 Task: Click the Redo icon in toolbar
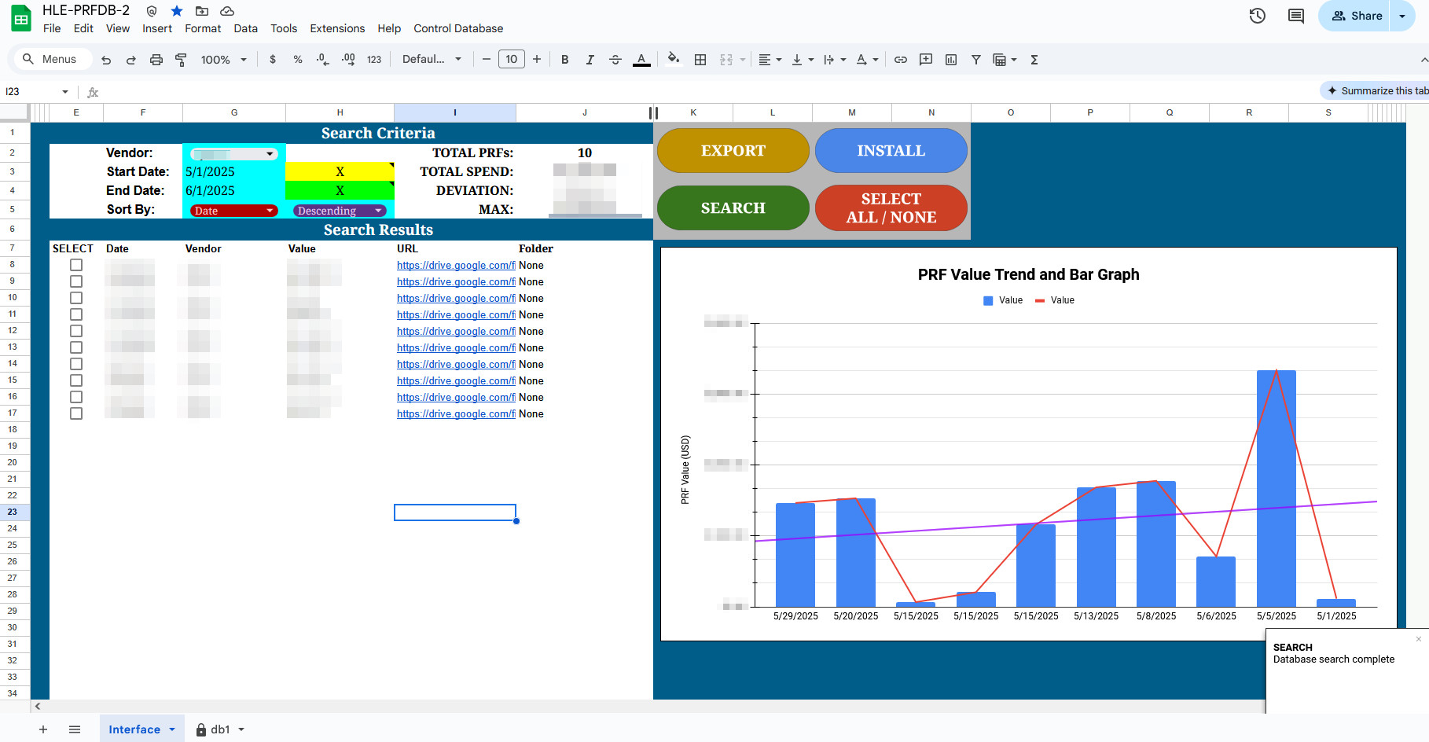[x=131, y=60]
